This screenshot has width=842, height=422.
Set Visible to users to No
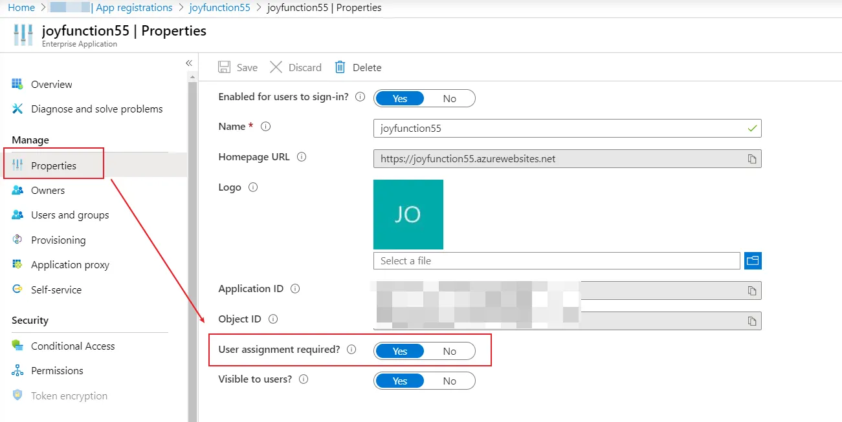[x=449, y=381]
